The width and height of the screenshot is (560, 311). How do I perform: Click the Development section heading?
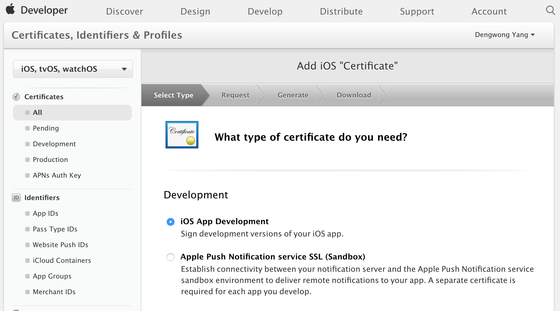click(196, 195)
